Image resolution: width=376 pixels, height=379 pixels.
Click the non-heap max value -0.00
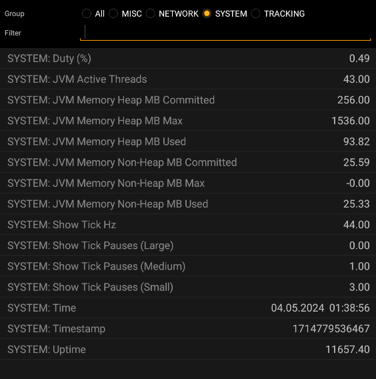(x=358, y=183)
